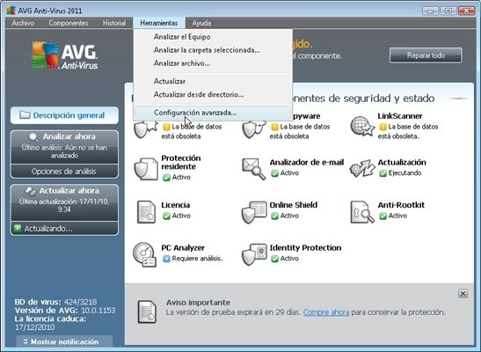Click the PC Analyzer title text
The image size is (481, 352).
pos(183,247)
